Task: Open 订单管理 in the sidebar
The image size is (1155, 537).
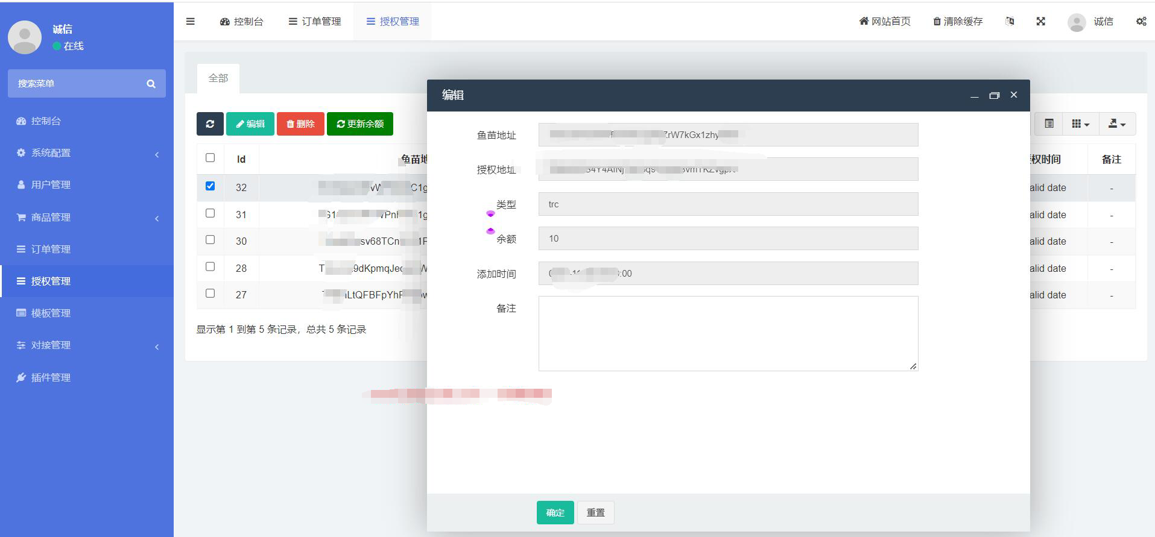Action: coord(87,250)
